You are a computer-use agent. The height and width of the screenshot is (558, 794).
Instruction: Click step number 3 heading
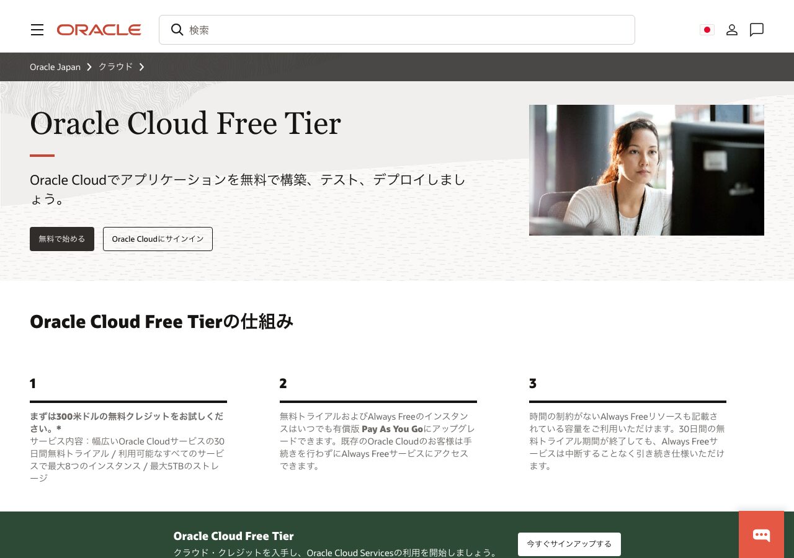[x=533, y=383]
